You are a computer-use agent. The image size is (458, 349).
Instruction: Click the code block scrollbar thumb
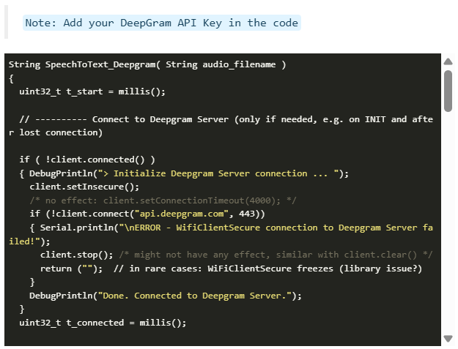(448, 89)
